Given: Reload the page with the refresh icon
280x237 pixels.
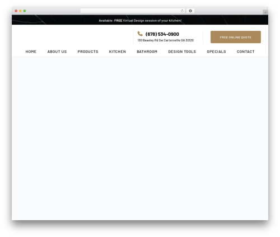Looking at the screenshot, I should tap(182, 11).
